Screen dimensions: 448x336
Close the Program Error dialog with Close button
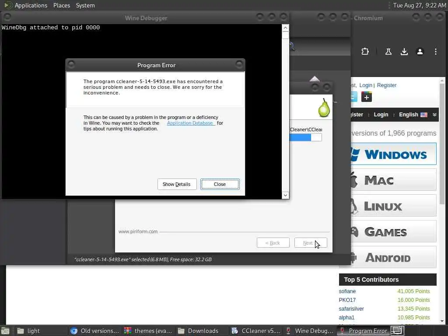(x=220, y=184)
